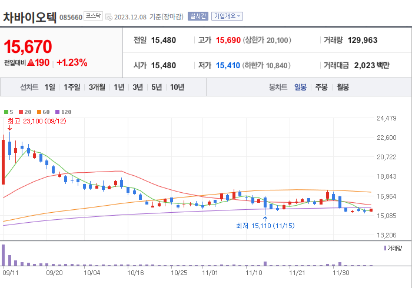Click the red up-triangle change icon
Screen dimensions: 412x288
(x=31, y=62)
